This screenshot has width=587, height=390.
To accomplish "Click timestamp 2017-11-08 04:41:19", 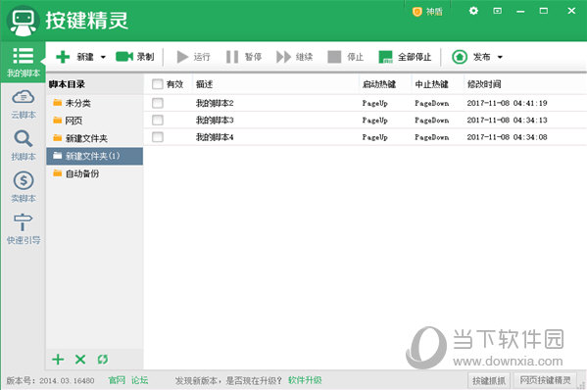I will coord(507,103).
